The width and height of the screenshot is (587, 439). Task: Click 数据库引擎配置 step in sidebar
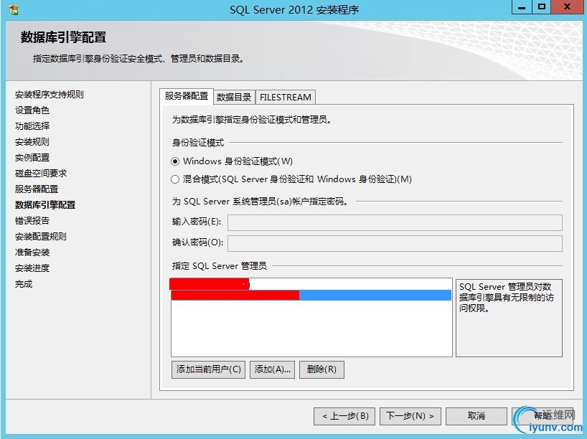(x=45, y=204)
